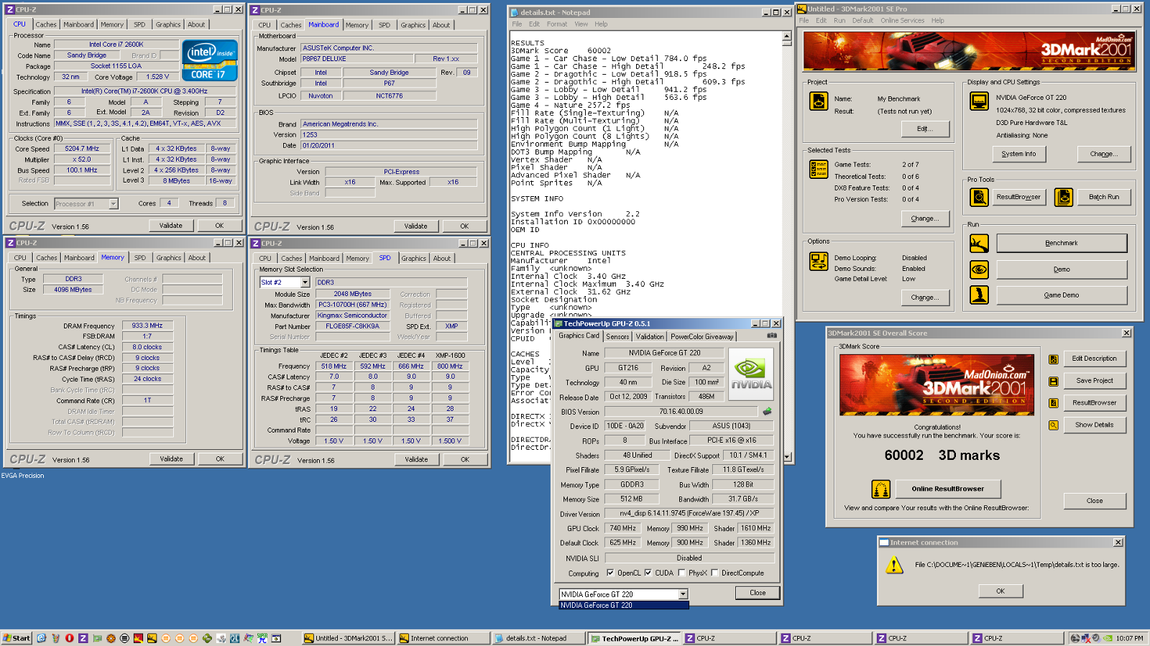Screen dimensions: 1150x646
Task: Click the Benchmark run icon
Action: (979, 244)
